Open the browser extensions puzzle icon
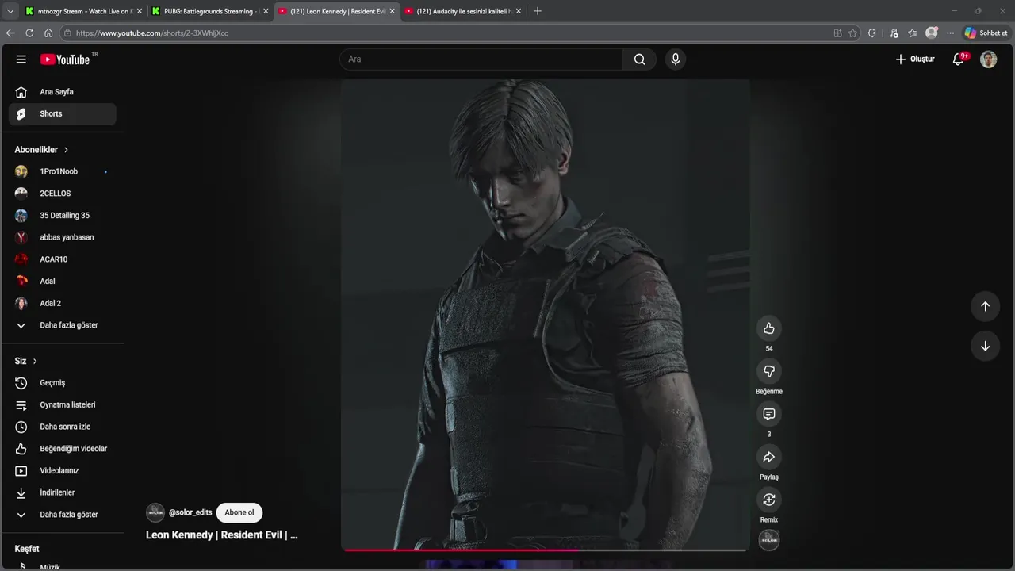This screenshot has width=1015, height=571. (872, 33)
